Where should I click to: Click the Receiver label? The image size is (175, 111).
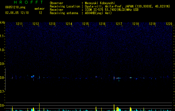pos(56,10)
